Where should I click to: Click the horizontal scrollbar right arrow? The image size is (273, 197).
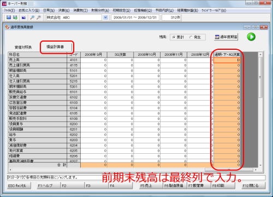256,170
